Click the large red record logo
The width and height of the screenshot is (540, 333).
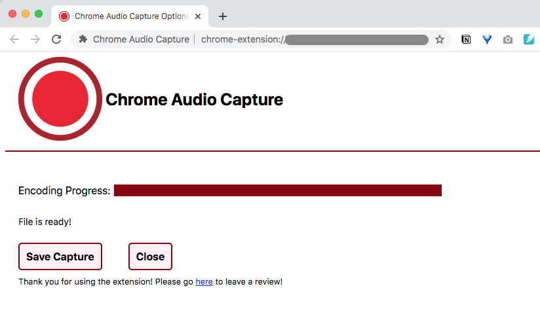[60, 99]
